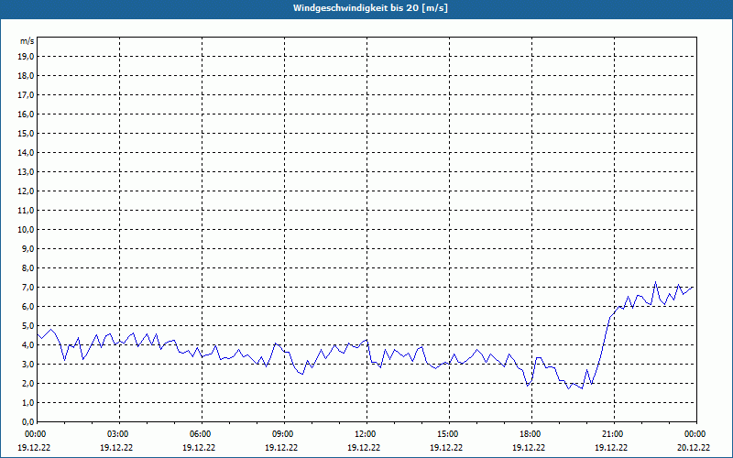Select the '18,0' y-axis label
Image resolution: width=733 pixels, height=458 pixels.
[x=26, y=76]
